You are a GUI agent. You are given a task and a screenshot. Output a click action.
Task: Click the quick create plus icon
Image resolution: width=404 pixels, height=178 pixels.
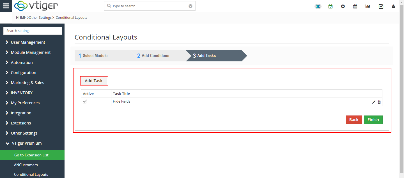(x=343, y=6)
